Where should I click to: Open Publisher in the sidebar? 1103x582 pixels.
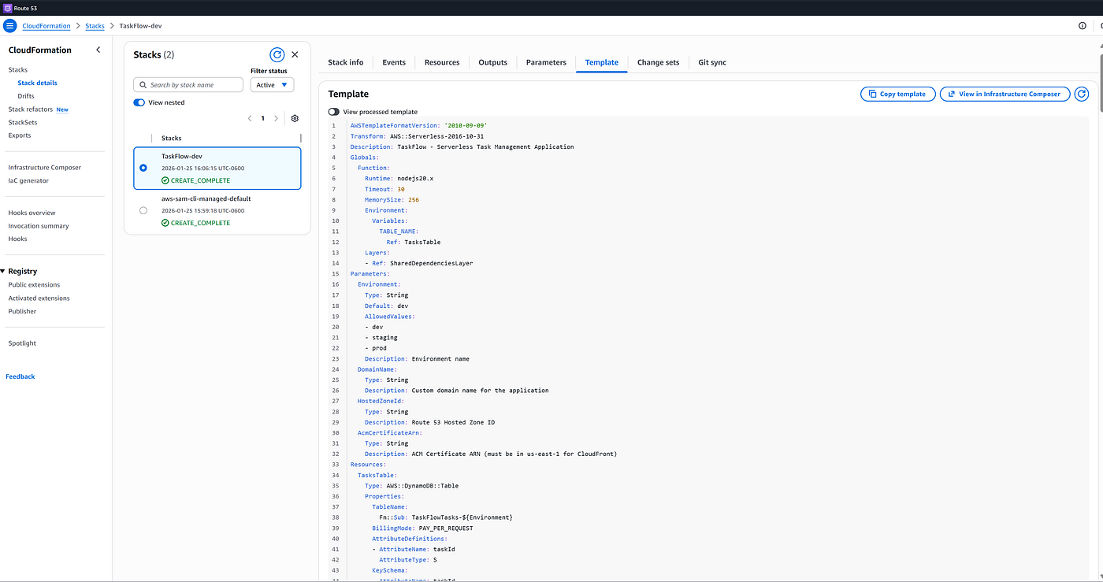tap(22, 311)
